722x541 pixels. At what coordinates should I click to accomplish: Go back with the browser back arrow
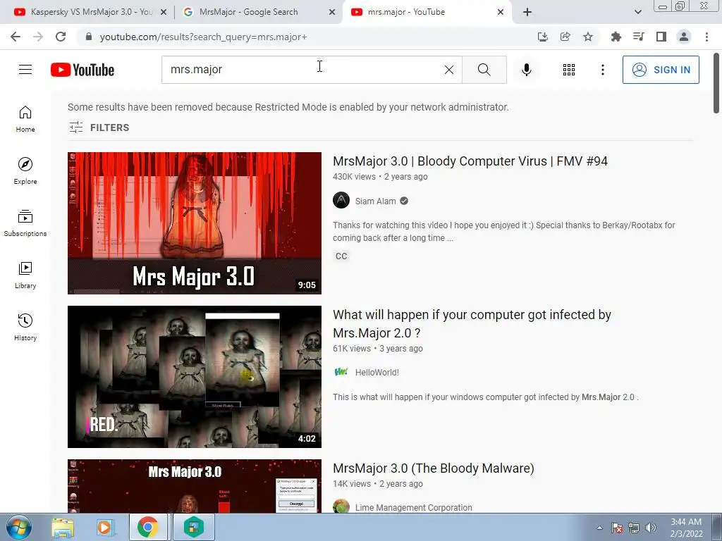point(16,37)
